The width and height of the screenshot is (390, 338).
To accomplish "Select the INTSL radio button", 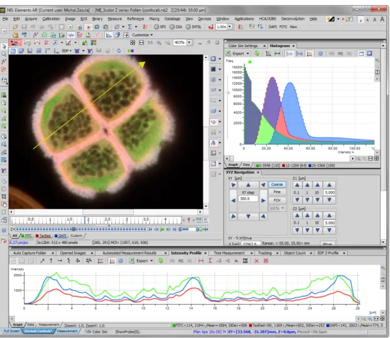I will coord(193,27).
